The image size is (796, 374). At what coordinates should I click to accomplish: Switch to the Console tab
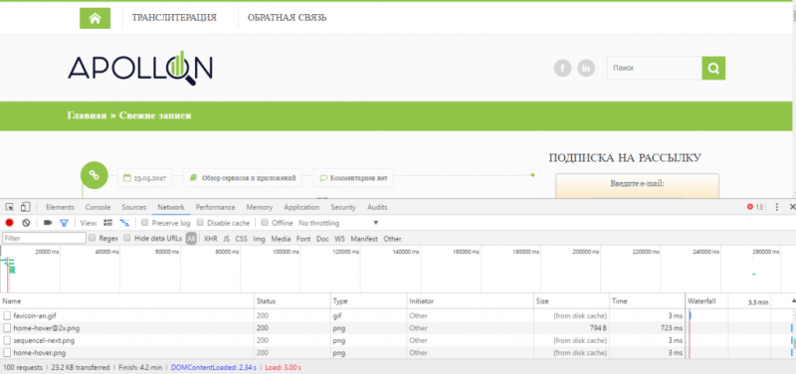click(98, 207)
